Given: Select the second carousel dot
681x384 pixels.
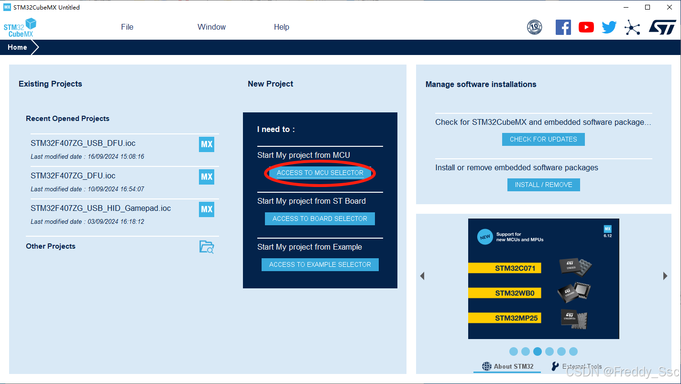Looking at the screenshot, I should tap(526, 351).
